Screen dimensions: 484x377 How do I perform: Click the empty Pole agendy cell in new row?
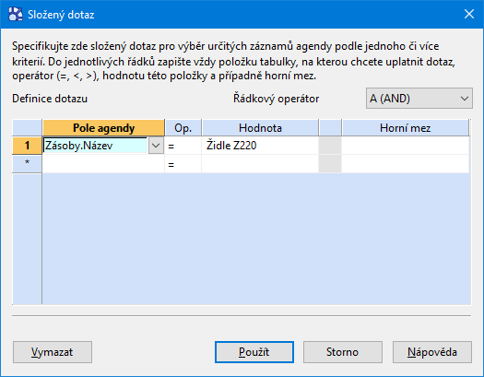click(103, 164)
